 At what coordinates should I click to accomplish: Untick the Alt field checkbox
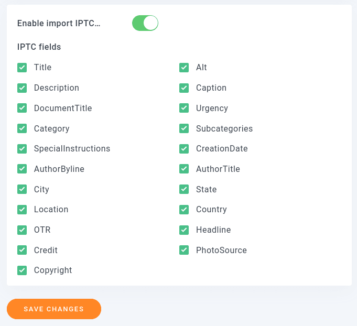click(184, 68)
